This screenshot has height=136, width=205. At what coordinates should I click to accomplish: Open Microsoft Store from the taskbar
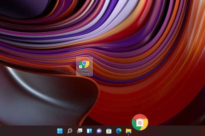[109, 131]
